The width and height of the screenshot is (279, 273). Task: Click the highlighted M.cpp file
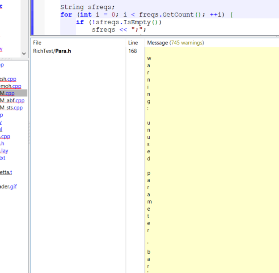pos(7,93)
